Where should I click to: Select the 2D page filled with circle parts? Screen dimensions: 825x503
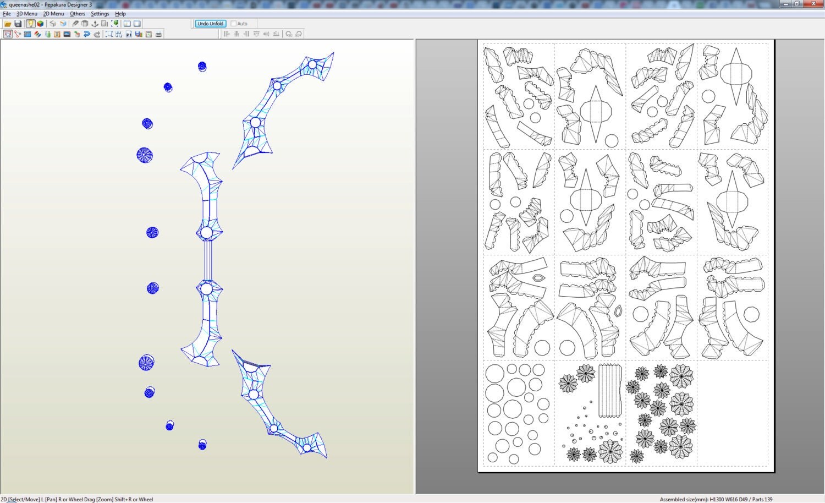point(519,413)
